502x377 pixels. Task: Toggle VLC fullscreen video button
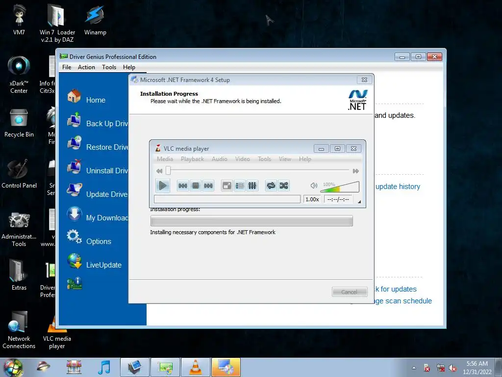click(227, 186)
